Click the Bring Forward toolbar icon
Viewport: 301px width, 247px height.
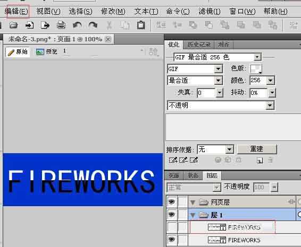241,25
